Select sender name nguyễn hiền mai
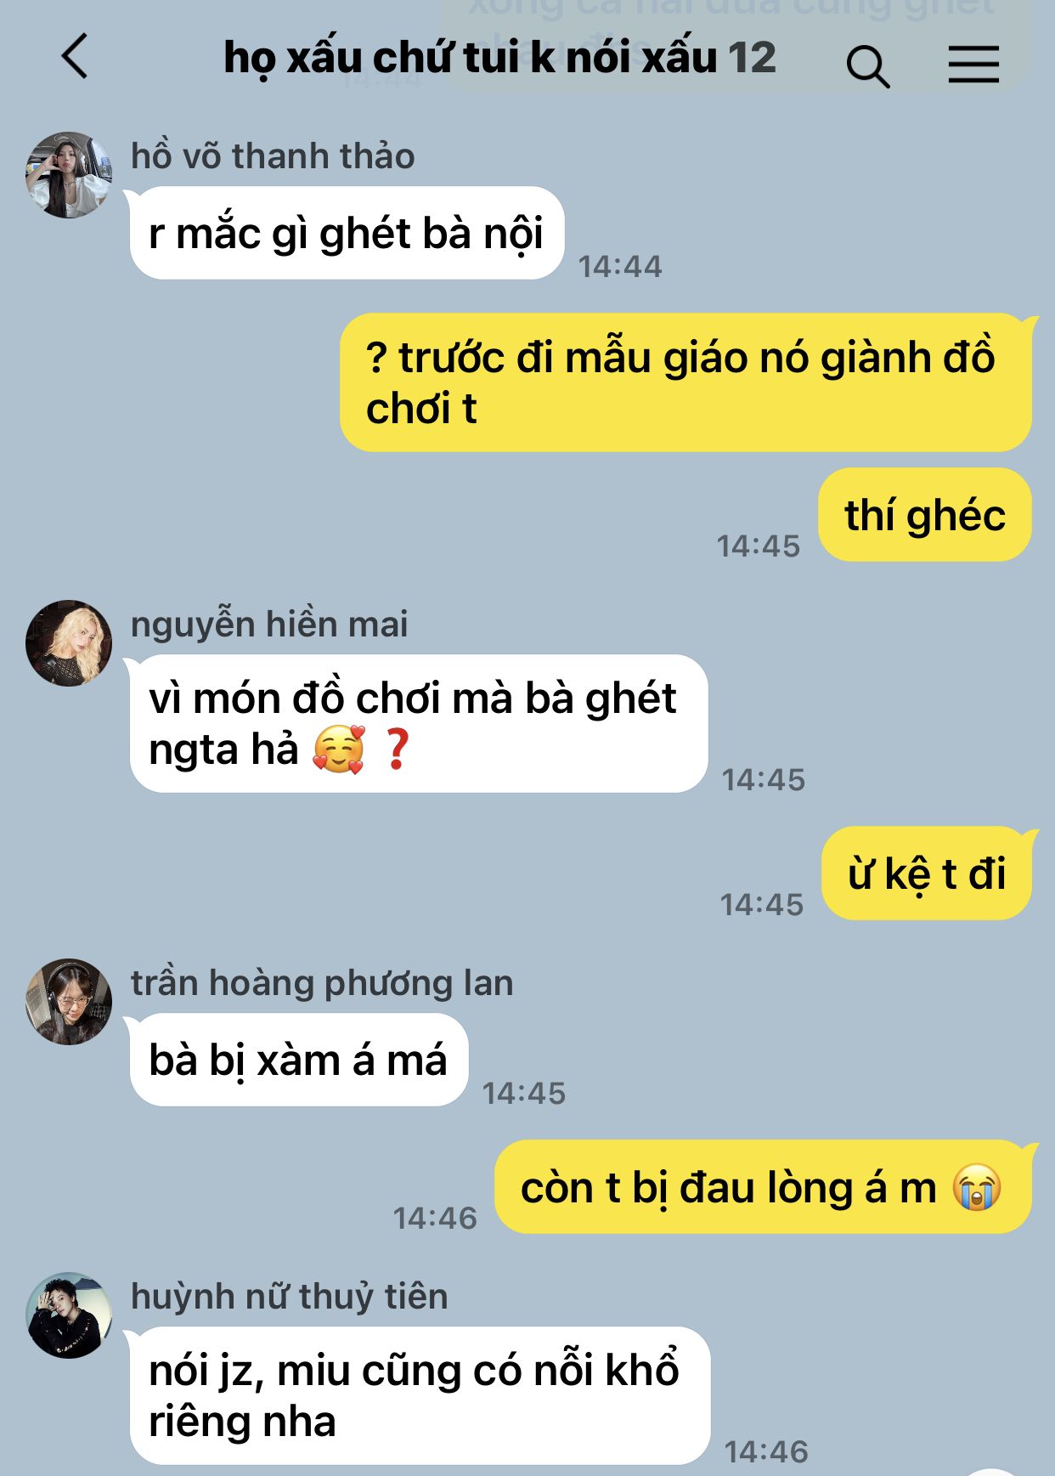The width and height of the screenshot is (1055, 1476). tap(269, 625)
